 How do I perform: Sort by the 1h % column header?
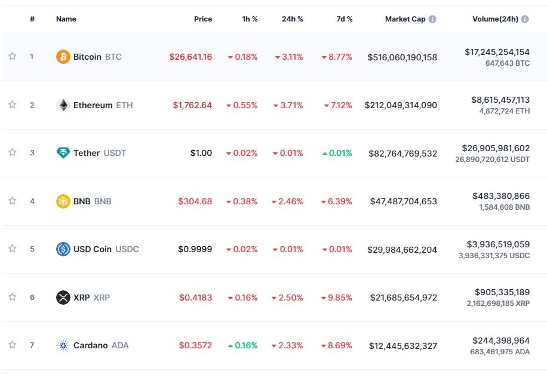point(250,19)
